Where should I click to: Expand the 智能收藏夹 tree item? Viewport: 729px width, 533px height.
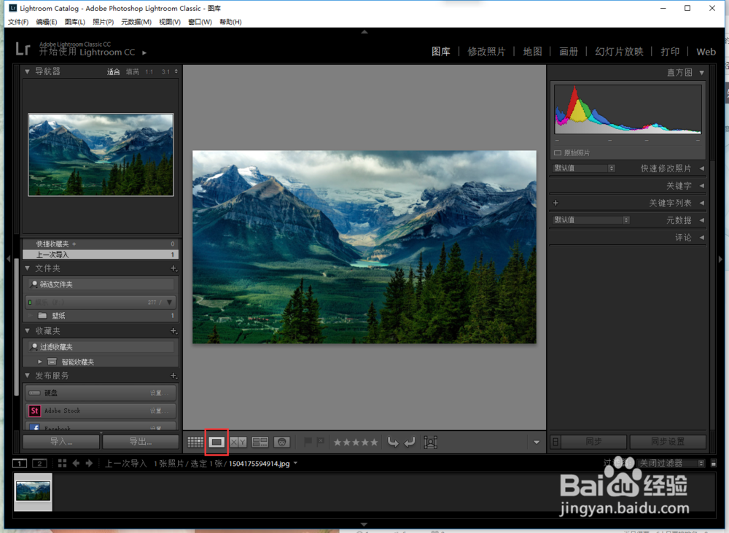coord(40,362)
